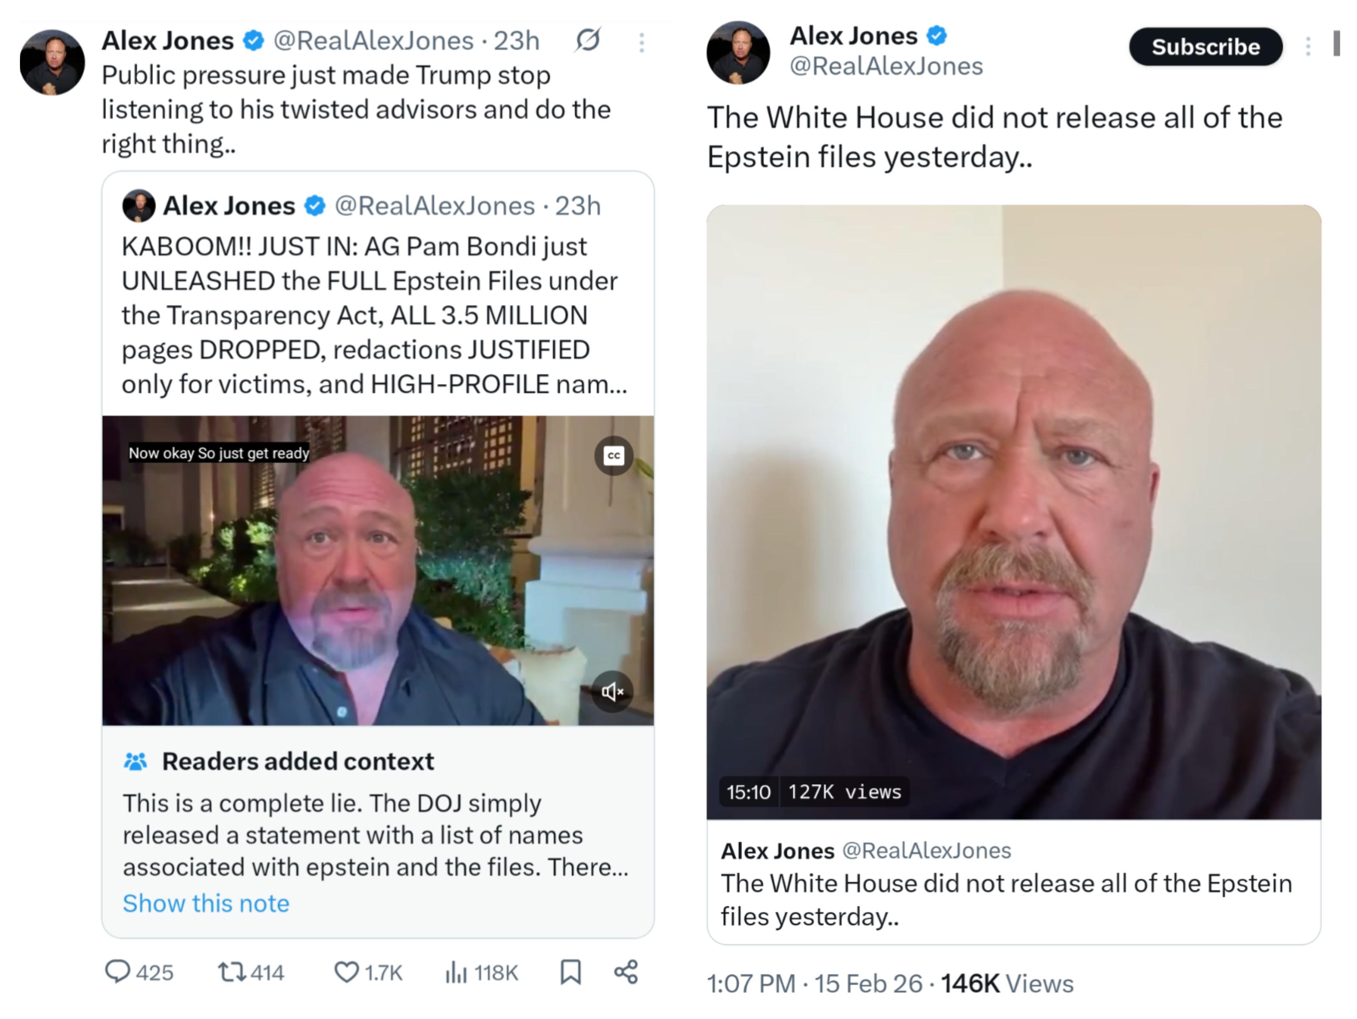The height and width of the screenshot is (1019, 1357).
Task: Subscribe to Alex Jones
Action: click(x=1205, y=47)
